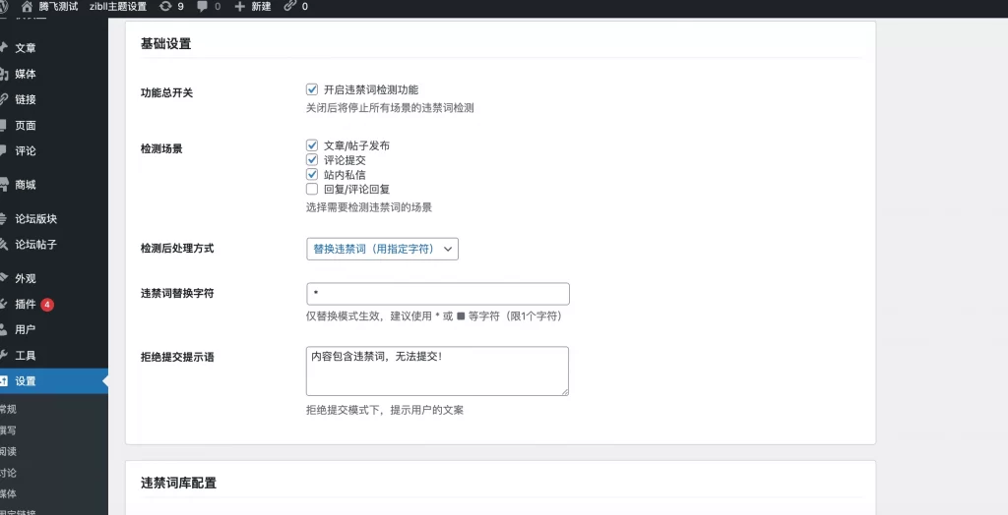Click the 论坛版块 icon in sidebar

[4, 218]
